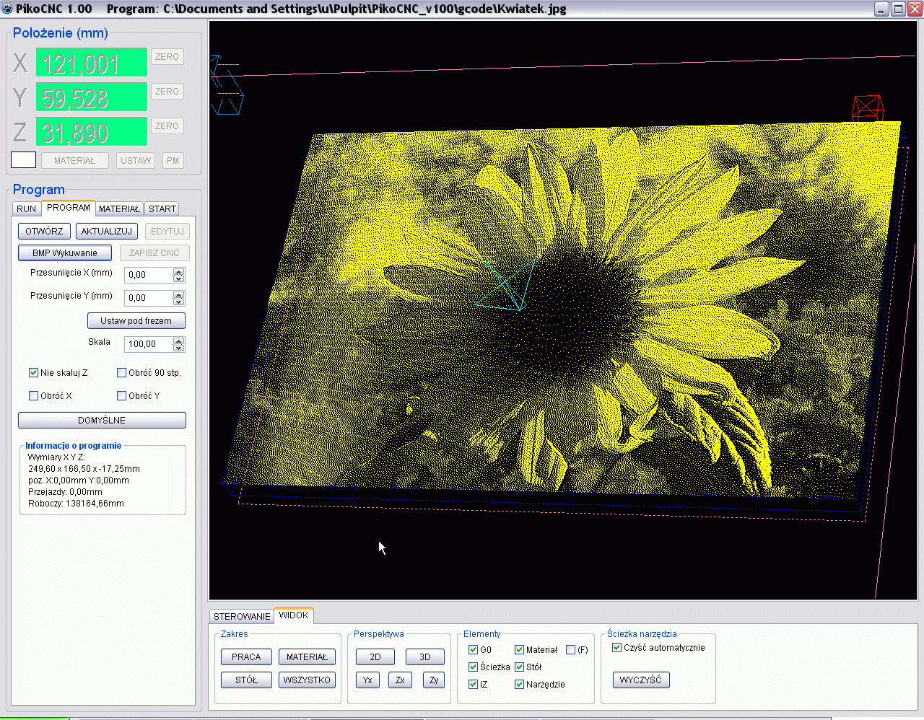Viewport: 924px width, 720px height.
Task: Click the X position readout 121,001
Action: point(92,63)
